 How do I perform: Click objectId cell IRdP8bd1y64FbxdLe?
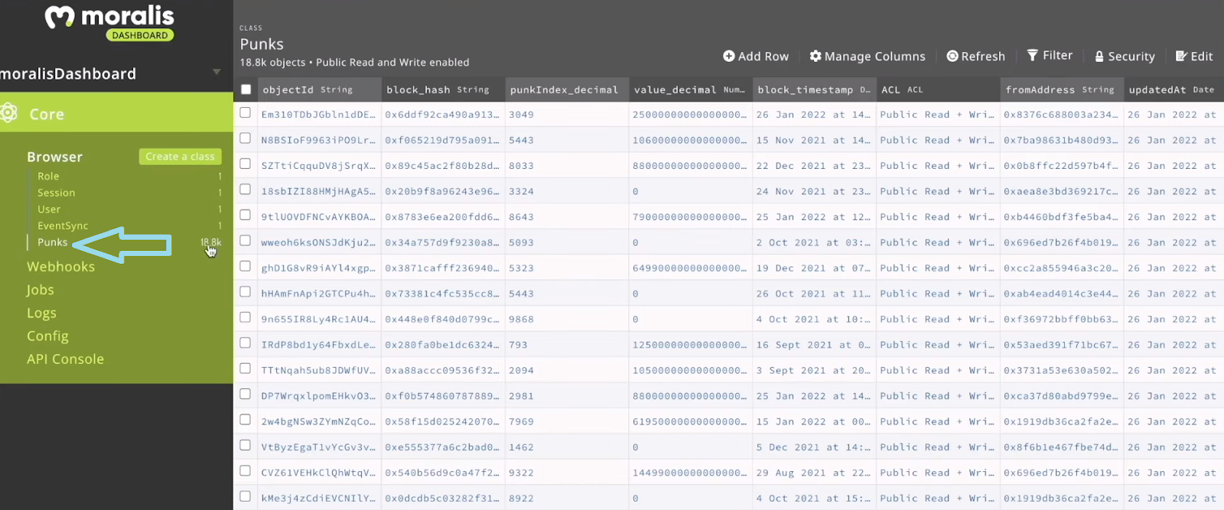[x=320, y=344]
